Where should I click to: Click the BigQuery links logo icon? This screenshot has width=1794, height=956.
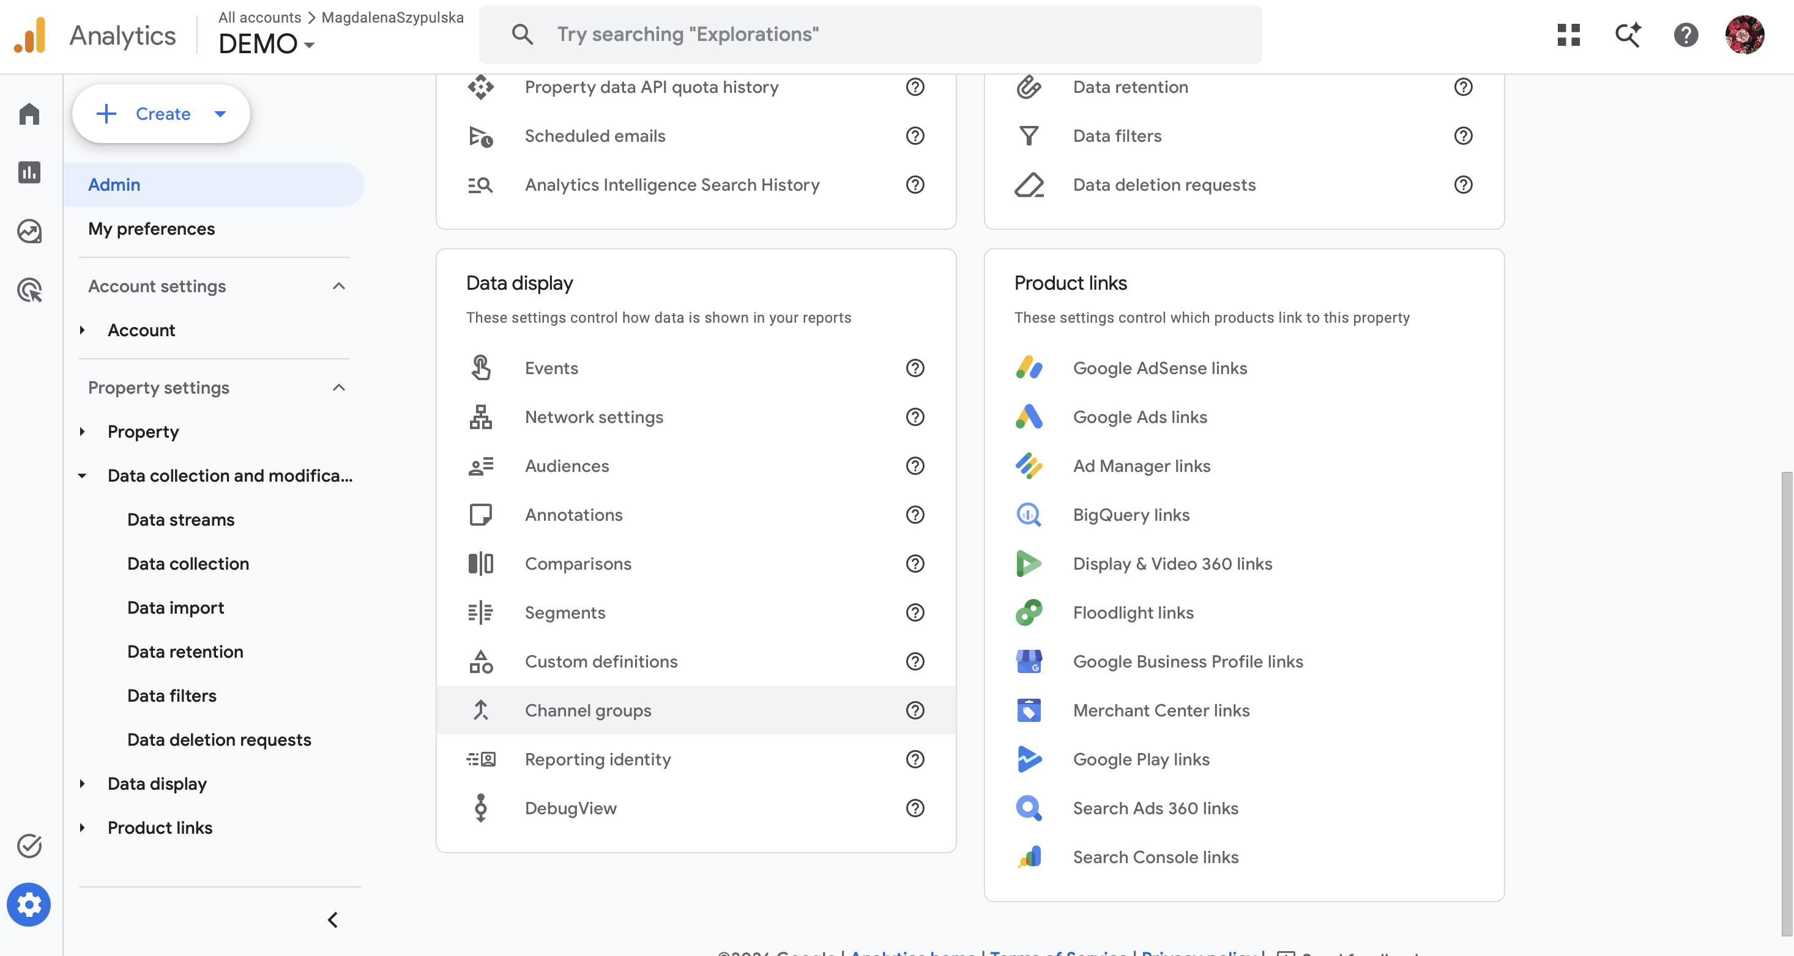click(x=1029, y=515)
